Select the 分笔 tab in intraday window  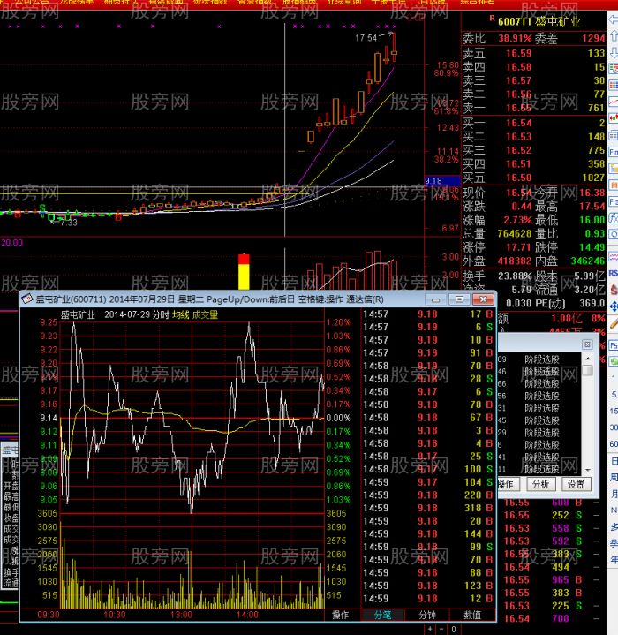click(382, 615)
